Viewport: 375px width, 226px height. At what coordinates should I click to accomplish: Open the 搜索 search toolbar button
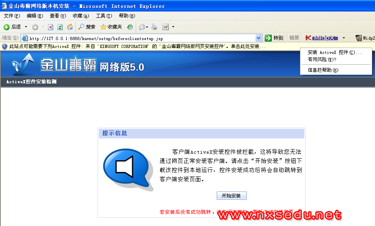coord(87,27)
